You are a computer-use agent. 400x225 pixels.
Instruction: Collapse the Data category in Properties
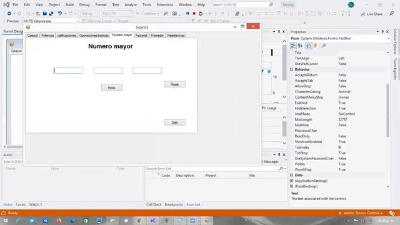292,175
